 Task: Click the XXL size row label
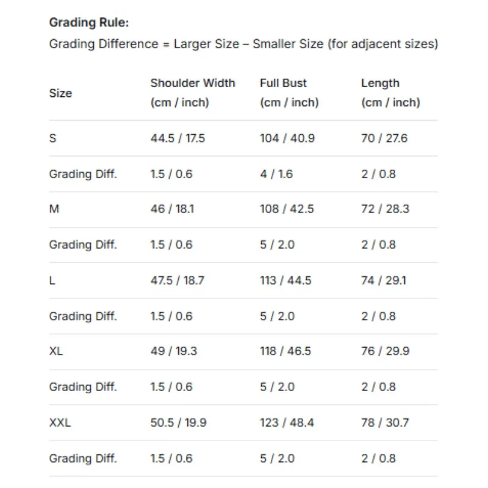[60, 423]
